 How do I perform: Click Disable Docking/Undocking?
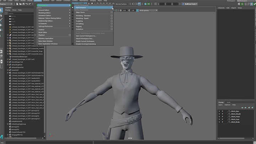(x=86, y=44)
